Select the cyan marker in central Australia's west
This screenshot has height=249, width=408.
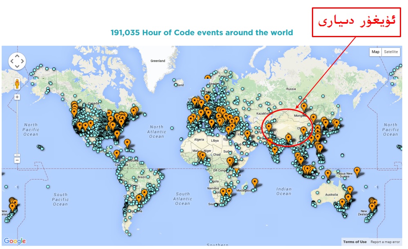[318, 193]
